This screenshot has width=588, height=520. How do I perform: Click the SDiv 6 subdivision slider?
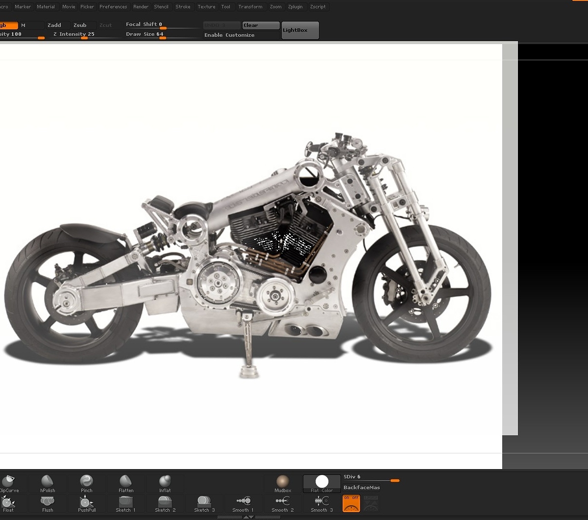371,478
